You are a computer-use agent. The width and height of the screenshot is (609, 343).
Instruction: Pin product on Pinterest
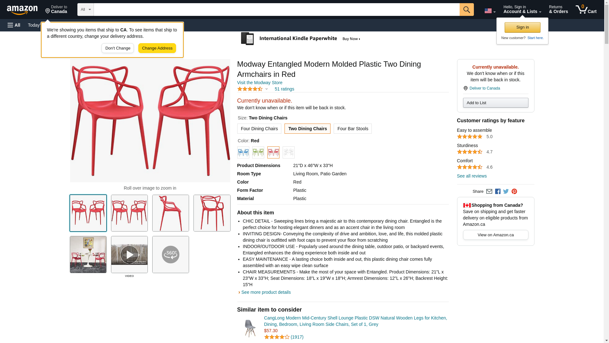click(x=514, y=192)
